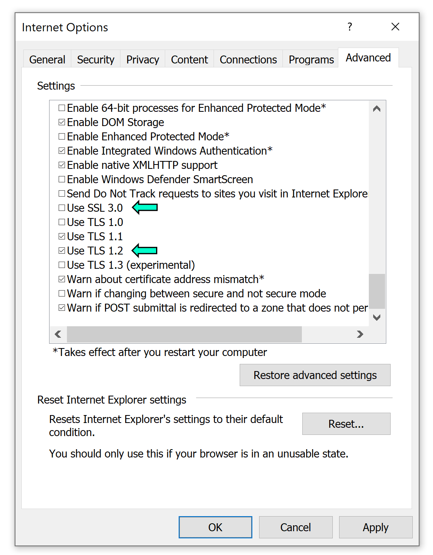Click the horizontal scrollbar thumb
This screenshot has width=433, height=555.
click(184, 334)
